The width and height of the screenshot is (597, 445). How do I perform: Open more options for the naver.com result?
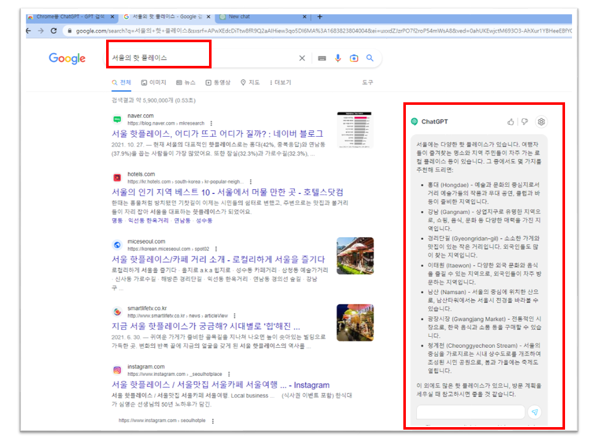point(212,123)
